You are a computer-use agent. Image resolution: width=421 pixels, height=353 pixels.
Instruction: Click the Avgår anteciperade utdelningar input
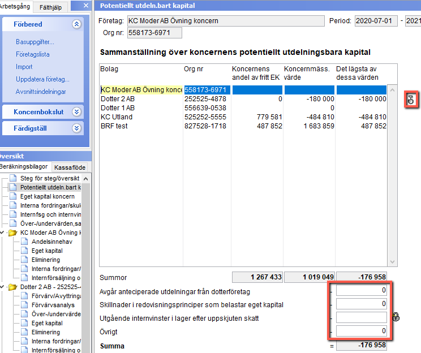click(x=361, y=290)
